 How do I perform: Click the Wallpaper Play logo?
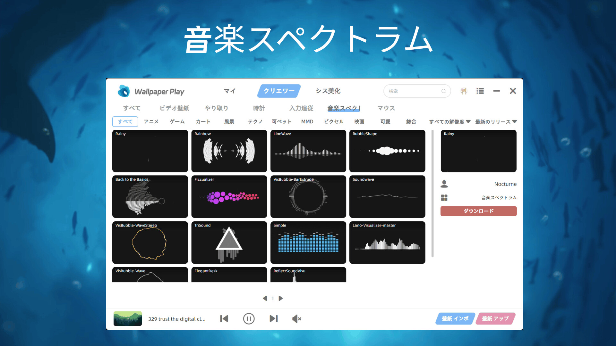124,91
